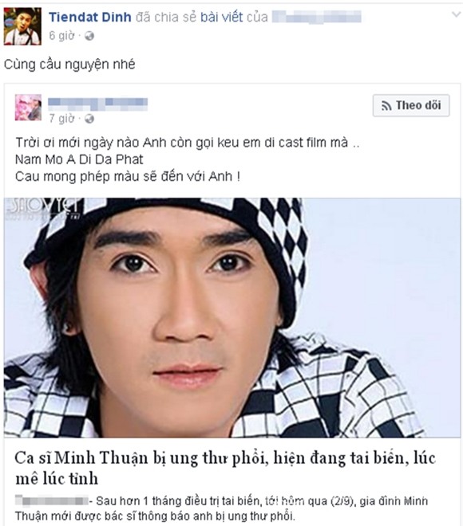Viewport: 463px width, 526px height.
Task: Open the Minh Thuận article photo
Action: point(232,318)
